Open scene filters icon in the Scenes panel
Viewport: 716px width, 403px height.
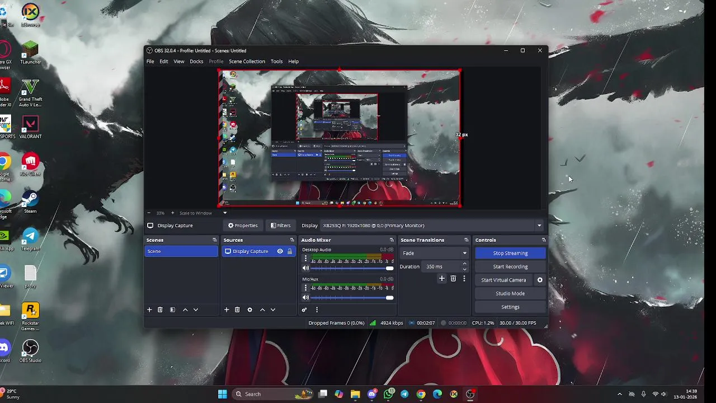click(x=172, y=310)
